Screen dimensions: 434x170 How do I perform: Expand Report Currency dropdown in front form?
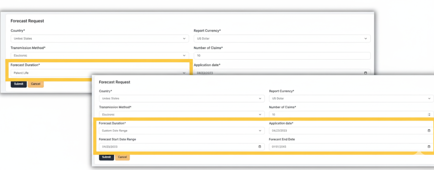pos(429,99)
